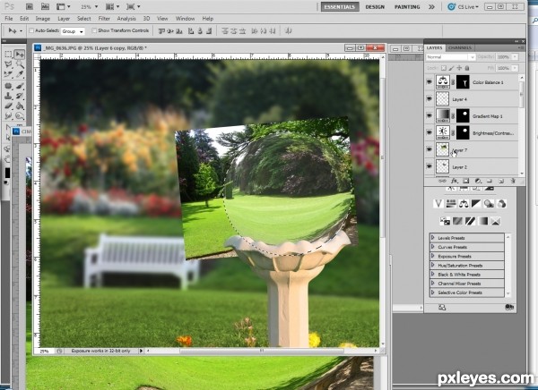Toggle the Auto-Select checkbox
The image size is (538, 390).
(x=31, y=30)
